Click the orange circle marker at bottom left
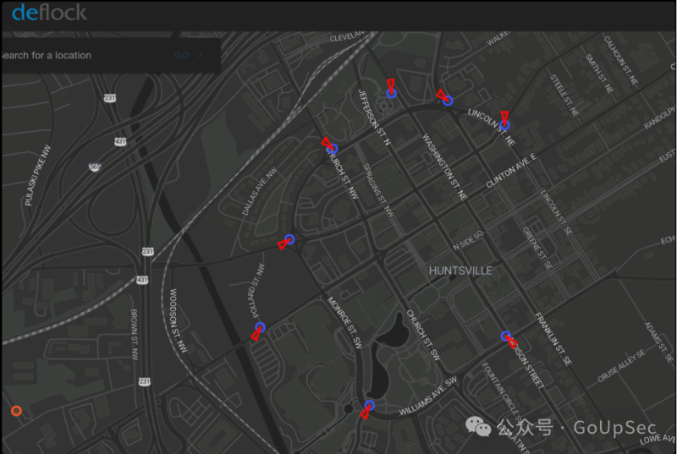 point(15,411)
